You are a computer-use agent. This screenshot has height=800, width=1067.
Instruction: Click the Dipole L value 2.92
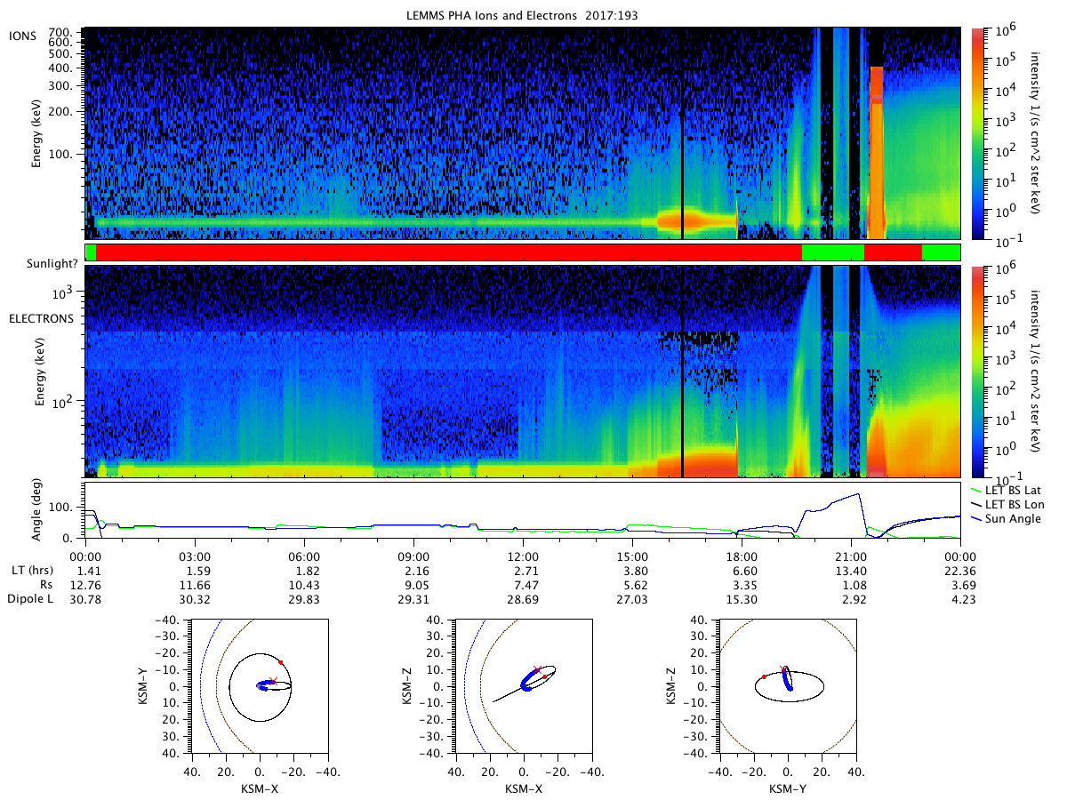pyautogui.click(x=851, y=600)
